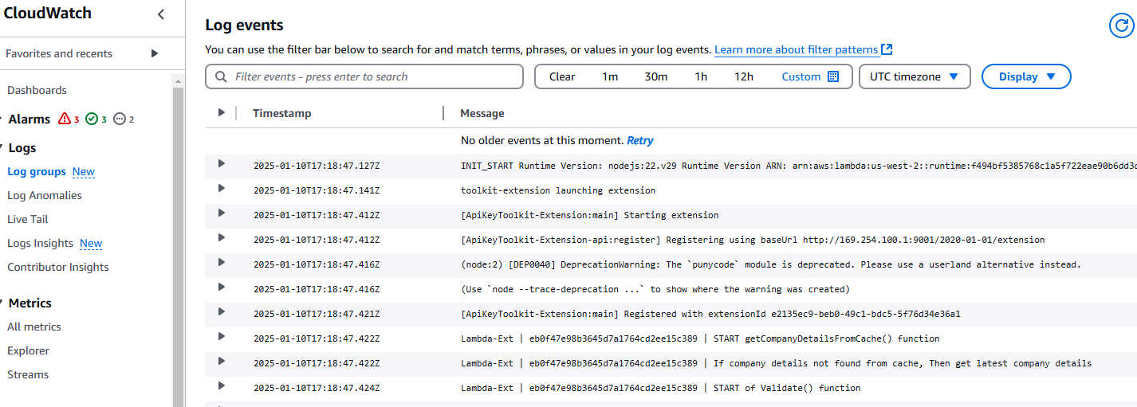Viewport: 1137px width, 407px height.
Task: Open the UTC timezone dropdown
Action: (915, 76)
